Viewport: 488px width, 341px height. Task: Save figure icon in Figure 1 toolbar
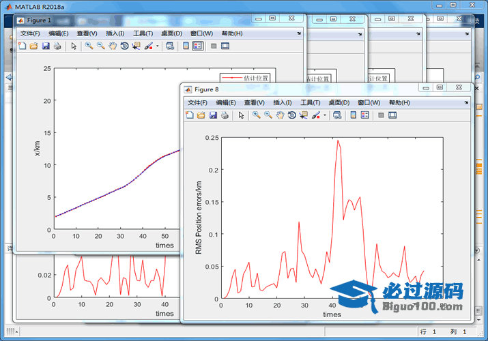point(46,46)
